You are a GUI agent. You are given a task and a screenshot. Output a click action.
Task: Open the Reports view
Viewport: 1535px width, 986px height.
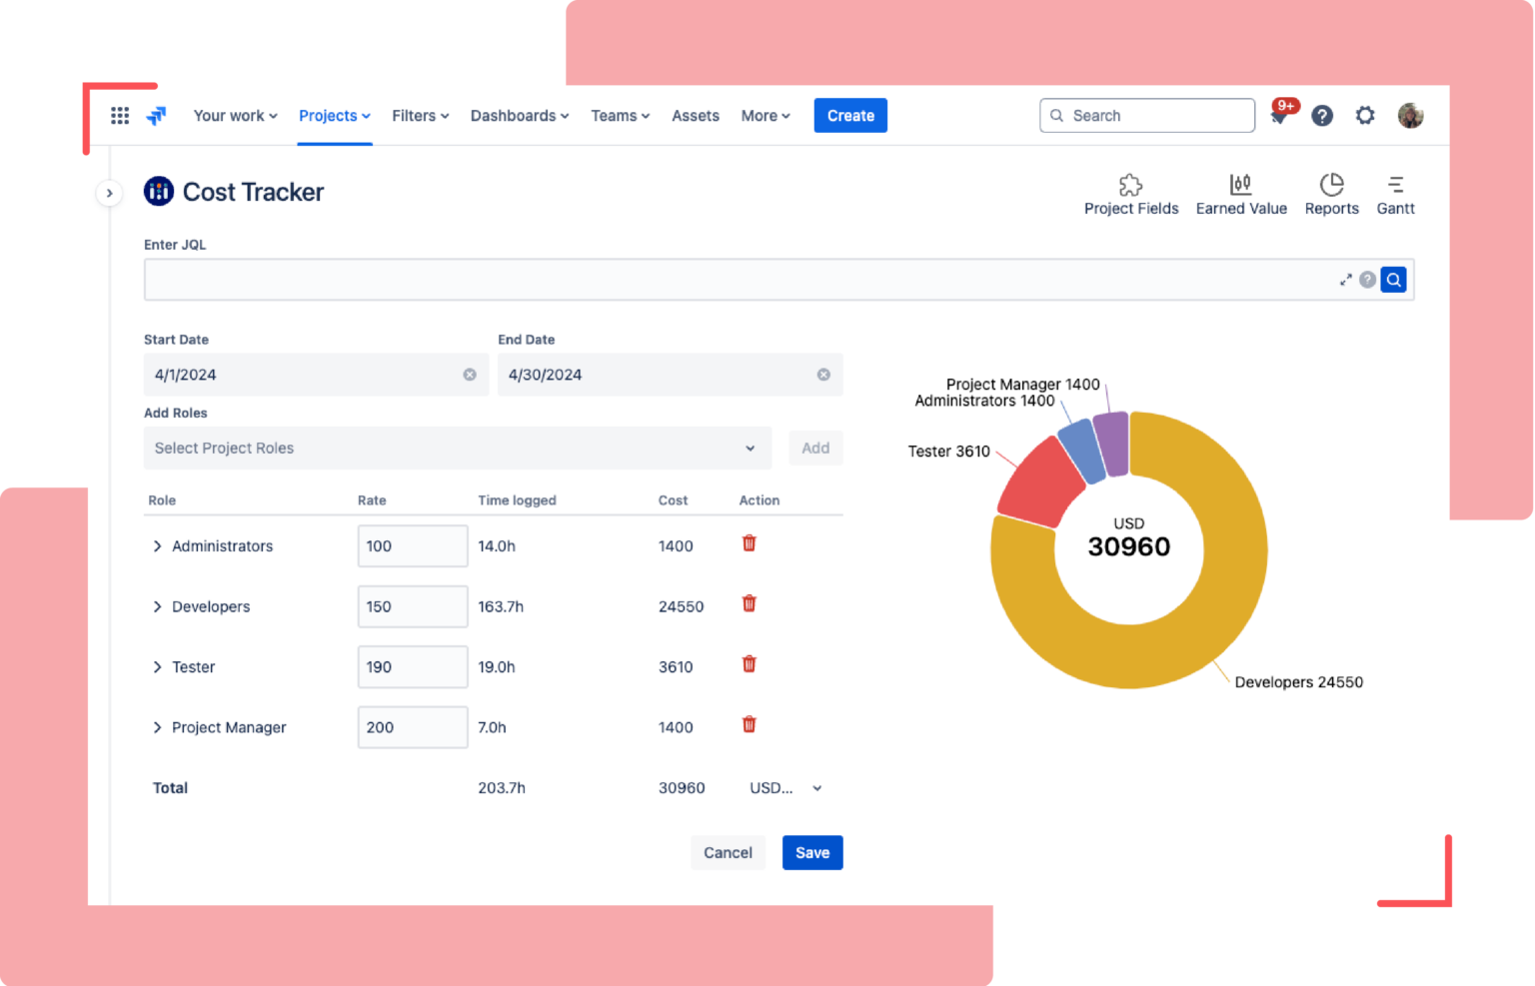point(1331,193)
